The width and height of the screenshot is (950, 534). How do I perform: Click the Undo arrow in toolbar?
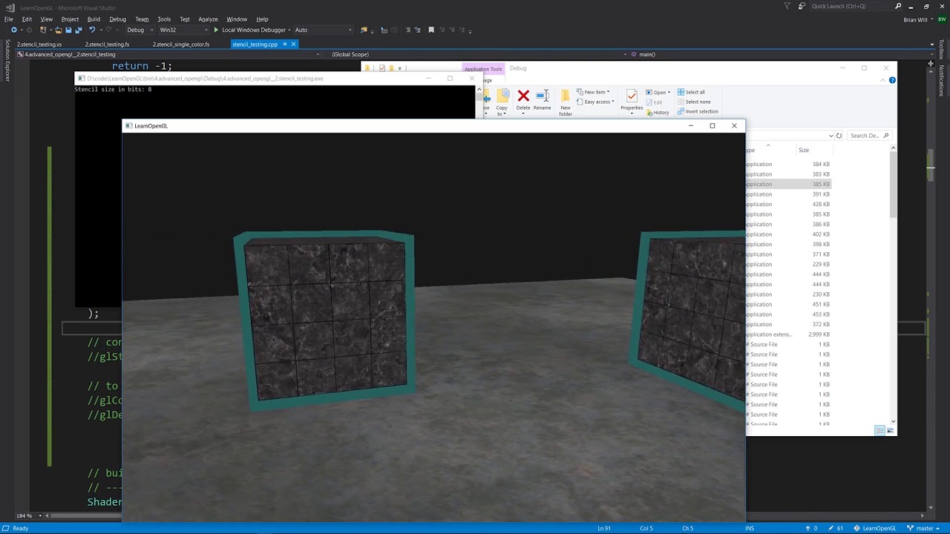click(x=92, y=30)
